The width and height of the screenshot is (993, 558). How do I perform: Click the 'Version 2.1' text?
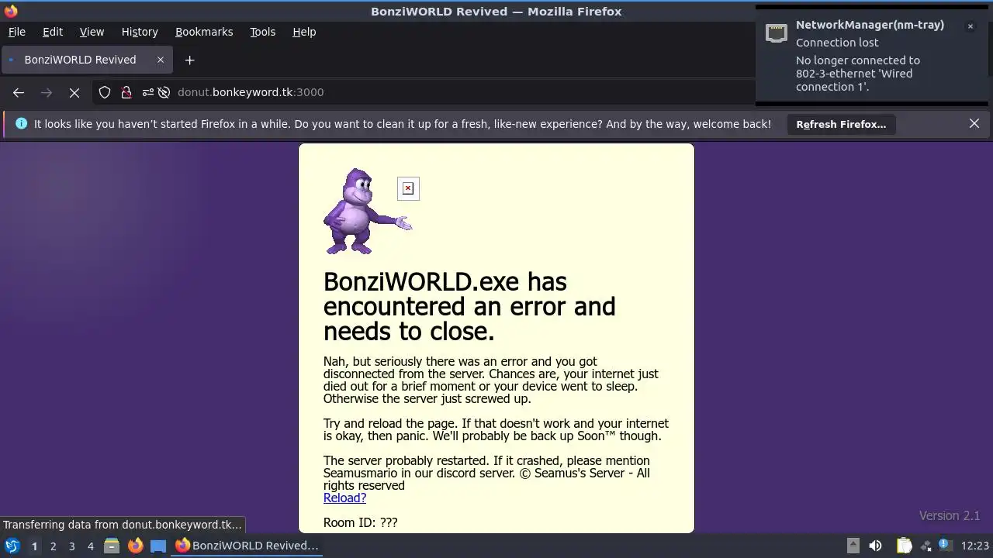tap(950, 515)
